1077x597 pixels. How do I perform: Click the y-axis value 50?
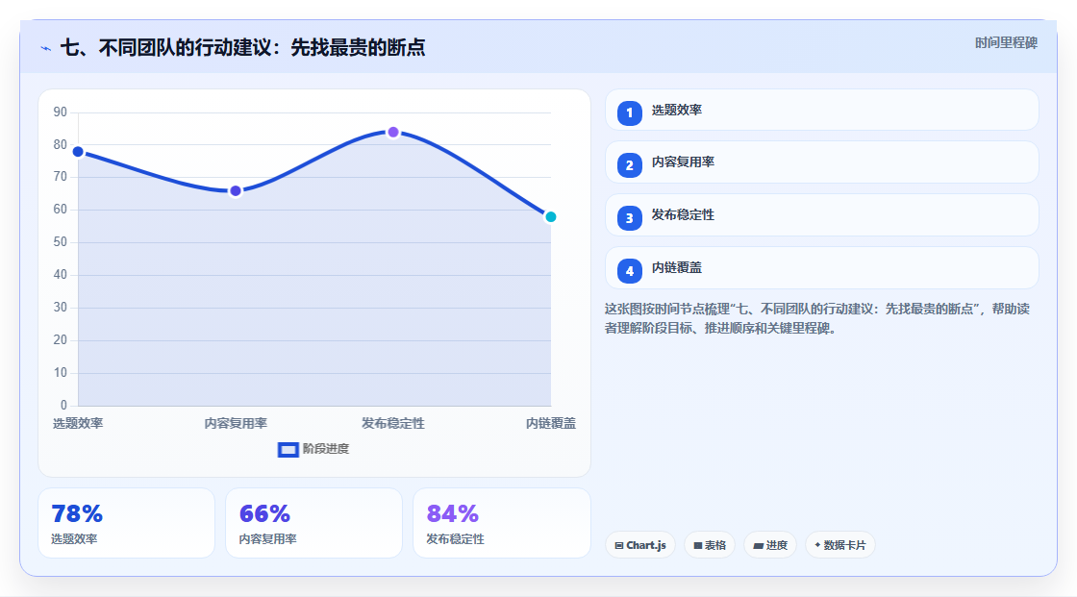click(x=61, y=242)
